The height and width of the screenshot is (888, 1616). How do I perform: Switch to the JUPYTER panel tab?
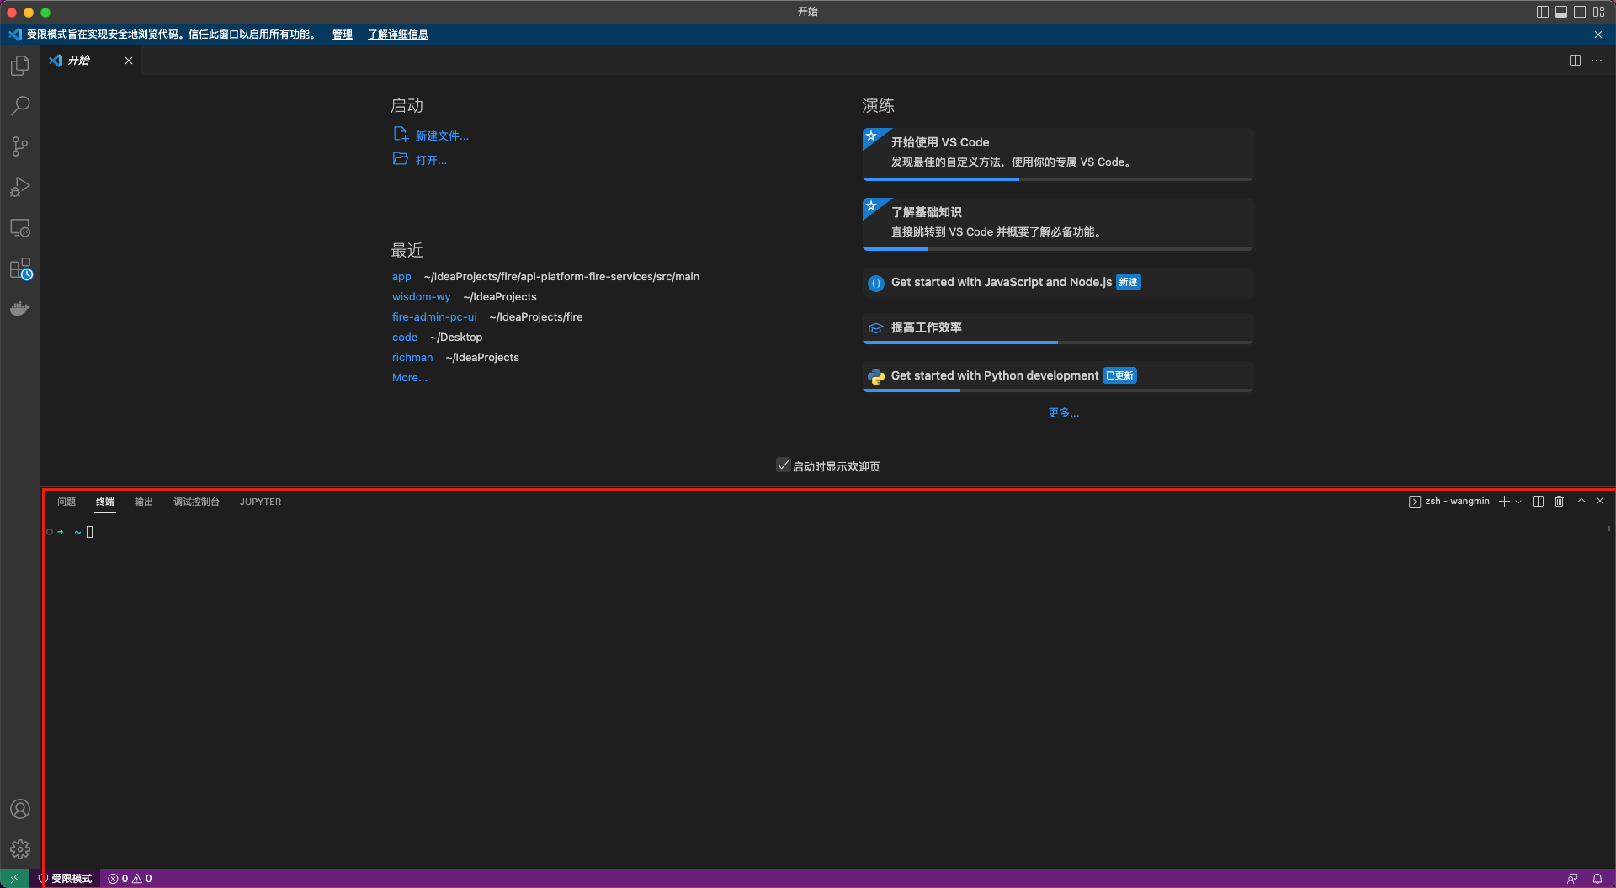click(x=260, y=502)
